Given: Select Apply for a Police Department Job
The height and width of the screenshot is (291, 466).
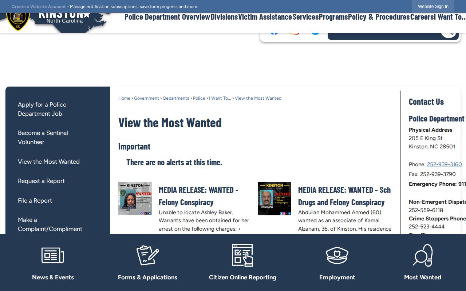Looking at the screenshot, I should 42,109.
